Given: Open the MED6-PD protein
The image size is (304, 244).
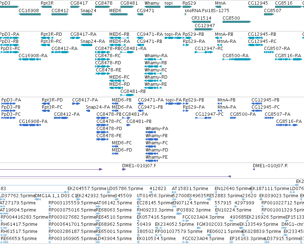Looking at the screenshot, I should tap(115, 154).
